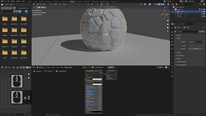This screenshot has width=206, height=116.
Task: Open the viewport View menu
Action: pos(51,4)
